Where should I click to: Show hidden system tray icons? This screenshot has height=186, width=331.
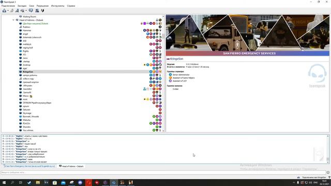tap(294, 182)
